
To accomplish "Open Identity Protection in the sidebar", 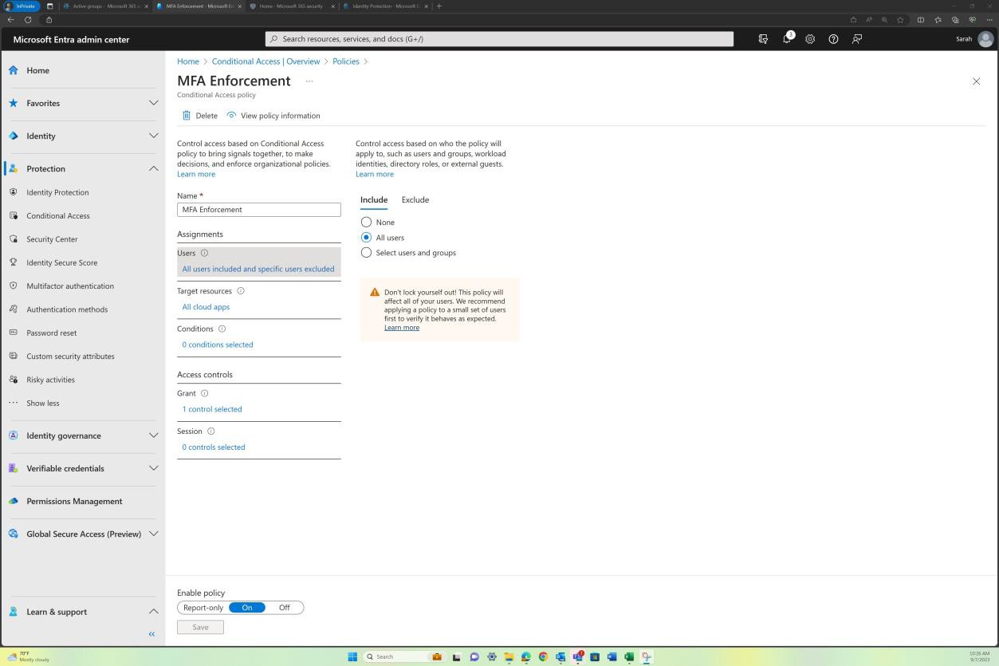I will pyautogui.click(x=57, y=192).
